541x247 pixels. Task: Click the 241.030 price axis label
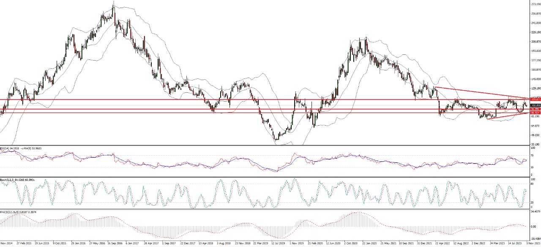click(535, 23)
